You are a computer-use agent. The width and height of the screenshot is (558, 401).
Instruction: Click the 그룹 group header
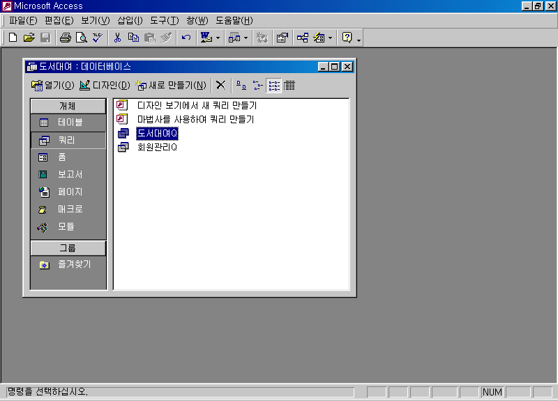[68, 248]
